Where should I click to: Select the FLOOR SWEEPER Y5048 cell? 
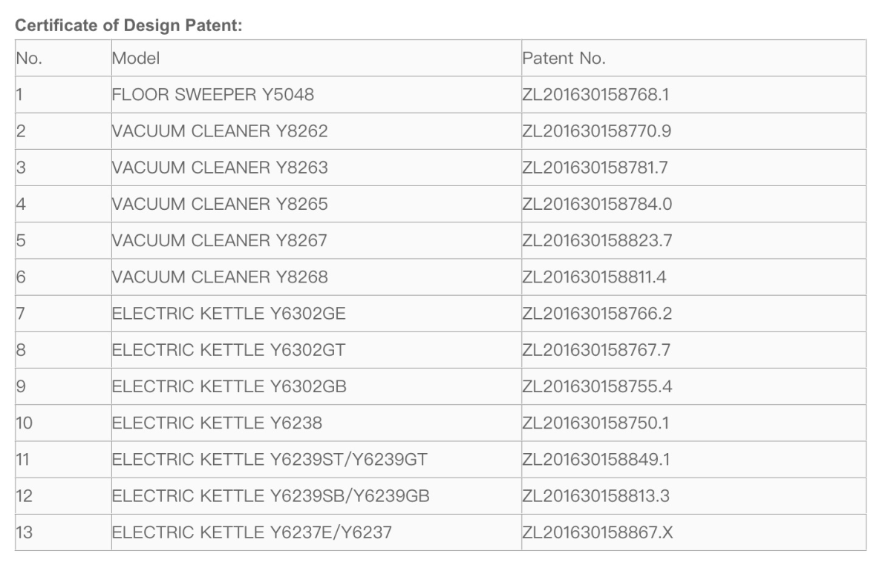tap(316, 95)
